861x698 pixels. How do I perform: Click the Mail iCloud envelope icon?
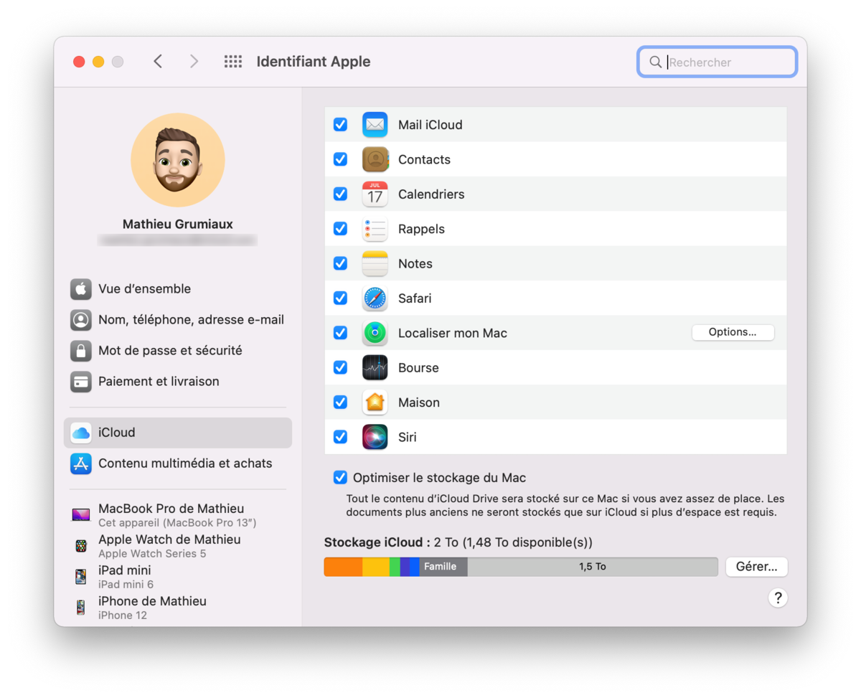point(375,125)
